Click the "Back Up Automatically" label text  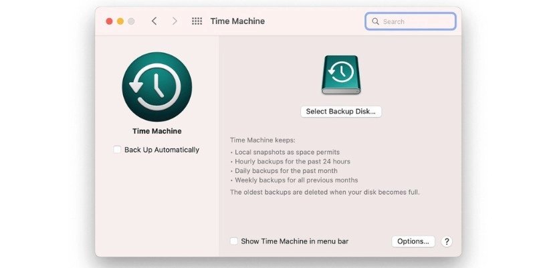click(162, 150)
